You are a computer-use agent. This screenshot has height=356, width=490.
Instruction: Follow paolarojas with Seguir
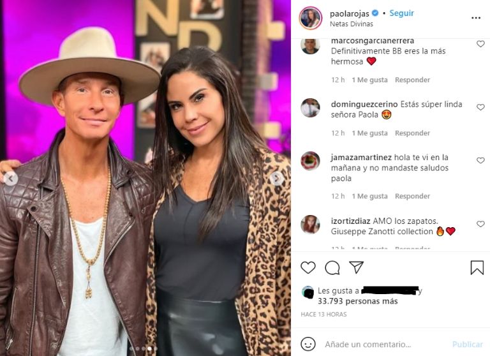(x=401, y=13)
